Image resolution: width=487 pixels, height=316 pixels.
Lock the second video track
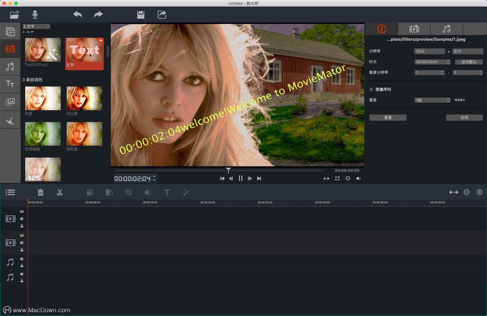[22, 250]
